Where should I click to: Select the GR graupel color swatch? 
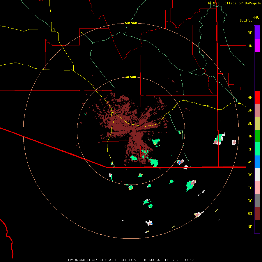(x=257, y=110)
